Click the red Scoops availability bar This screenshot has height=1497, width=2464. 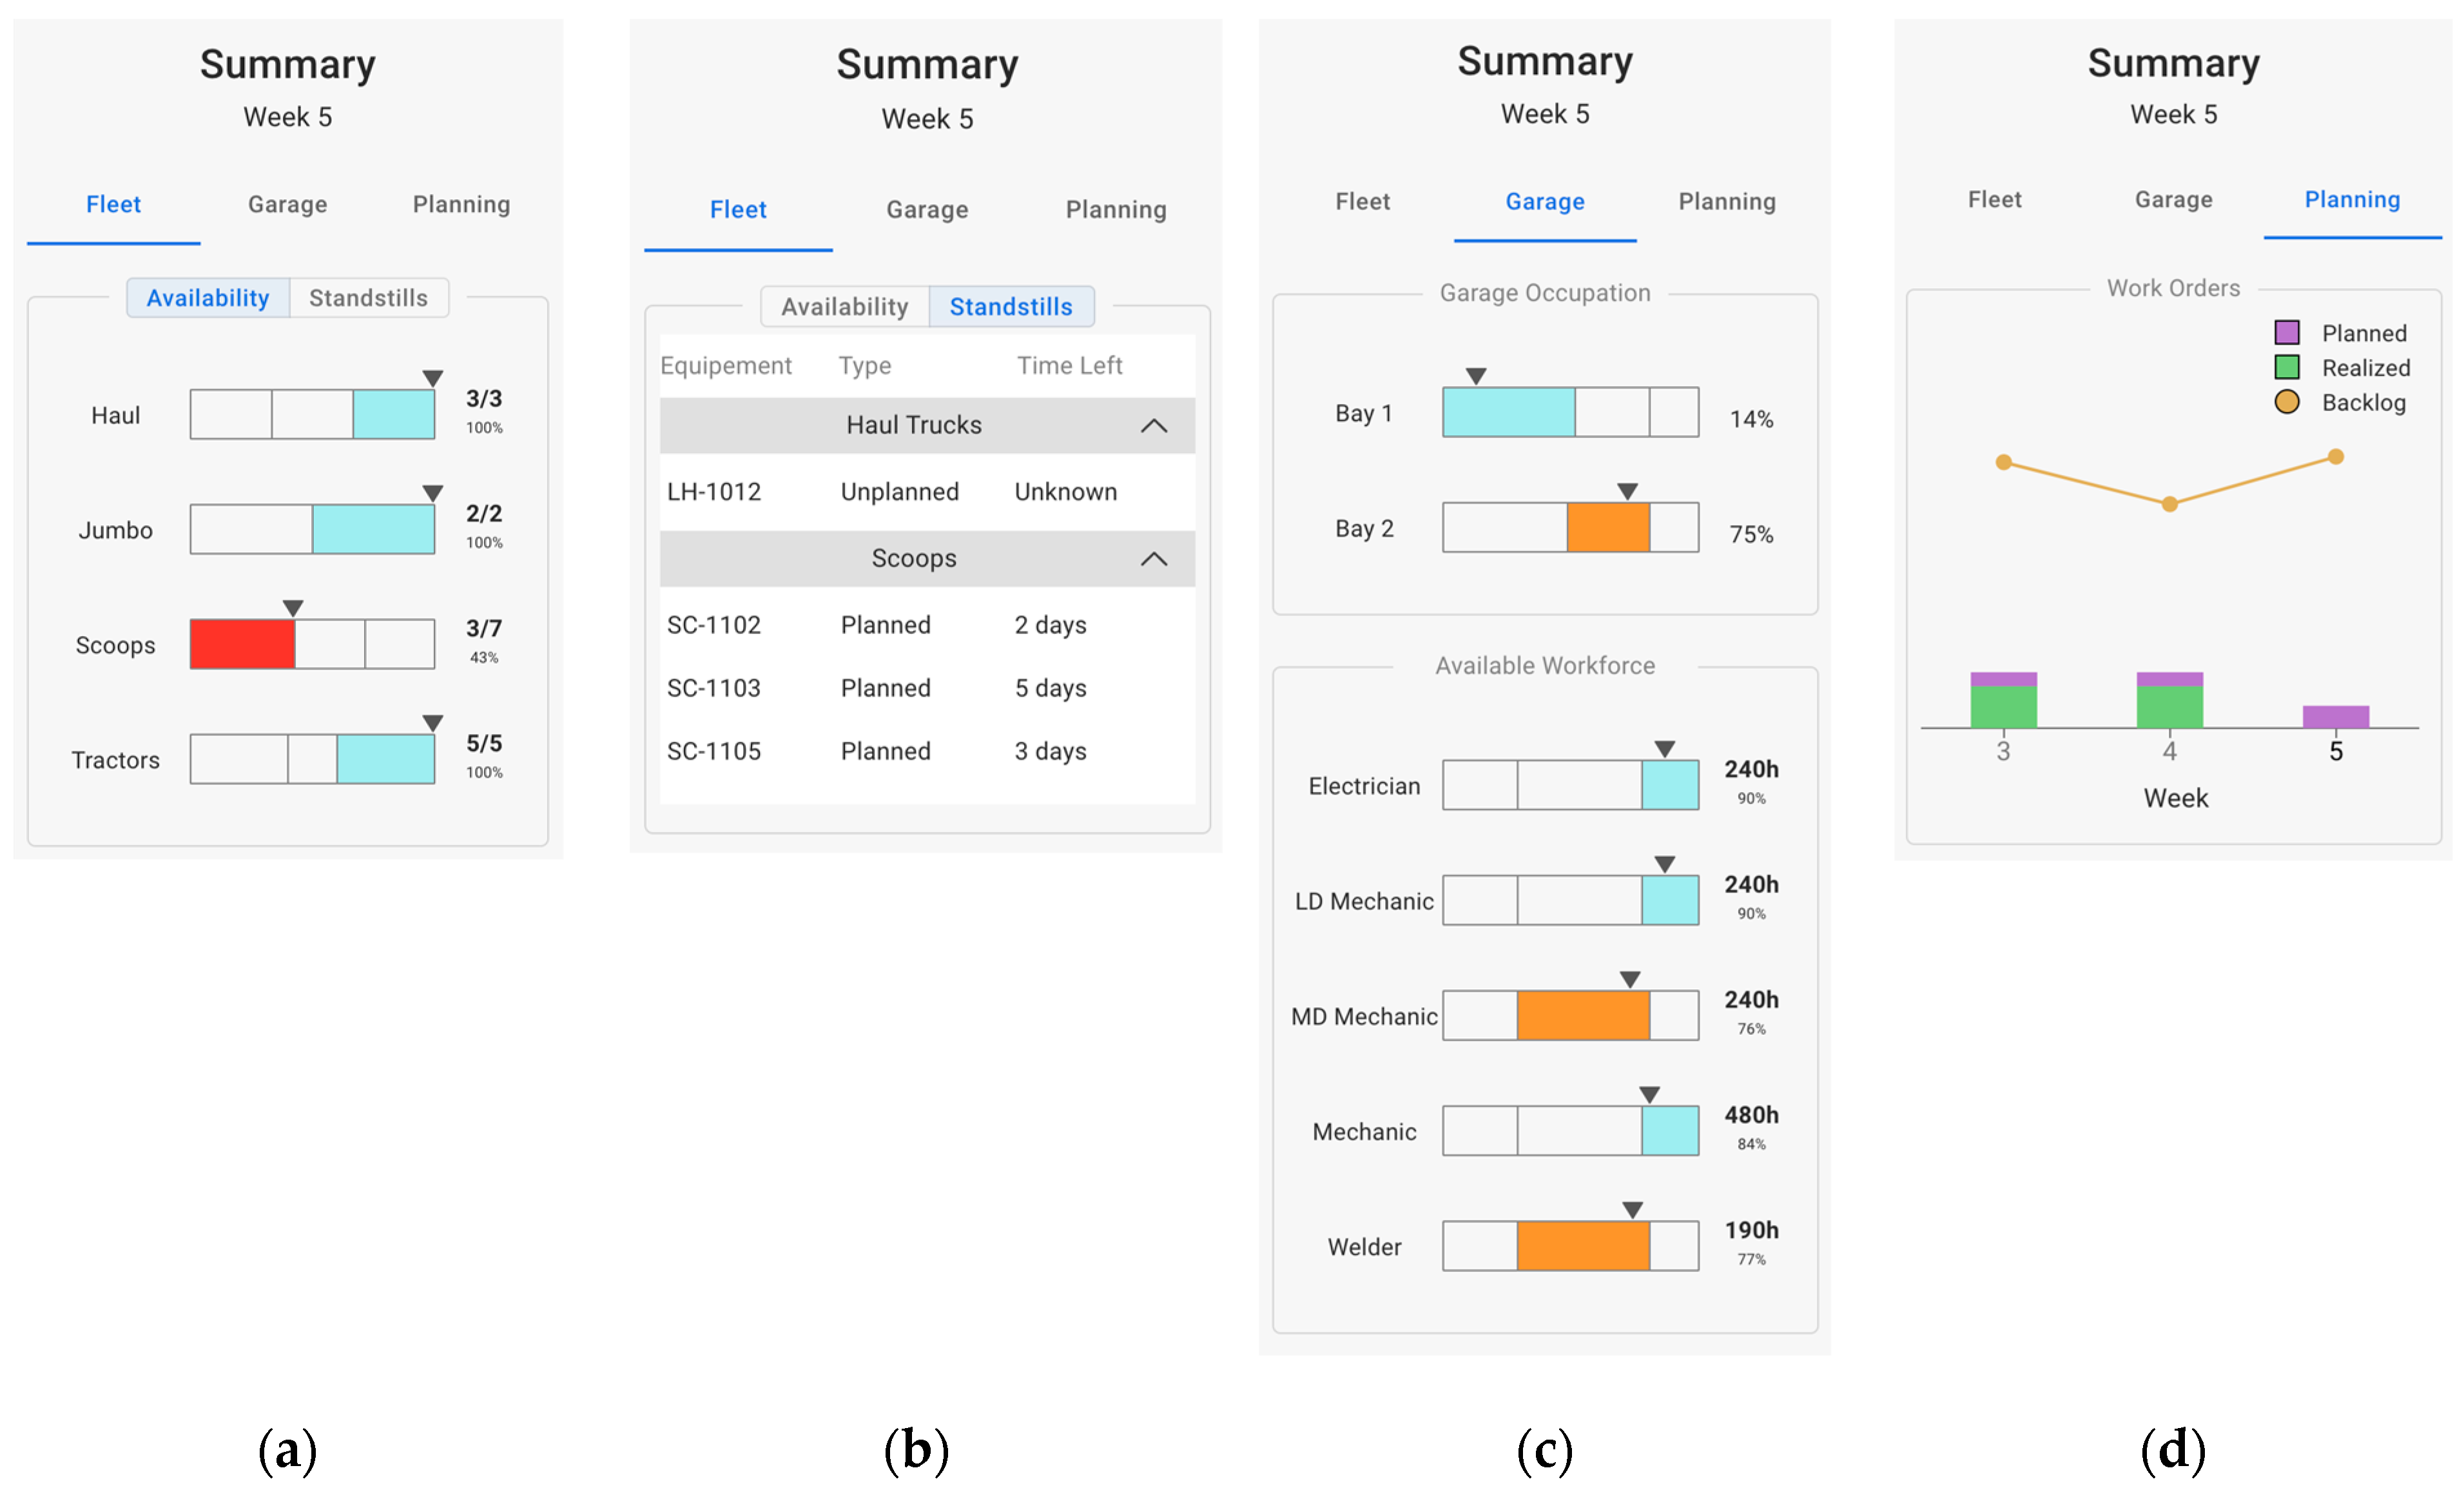(242, 644)
